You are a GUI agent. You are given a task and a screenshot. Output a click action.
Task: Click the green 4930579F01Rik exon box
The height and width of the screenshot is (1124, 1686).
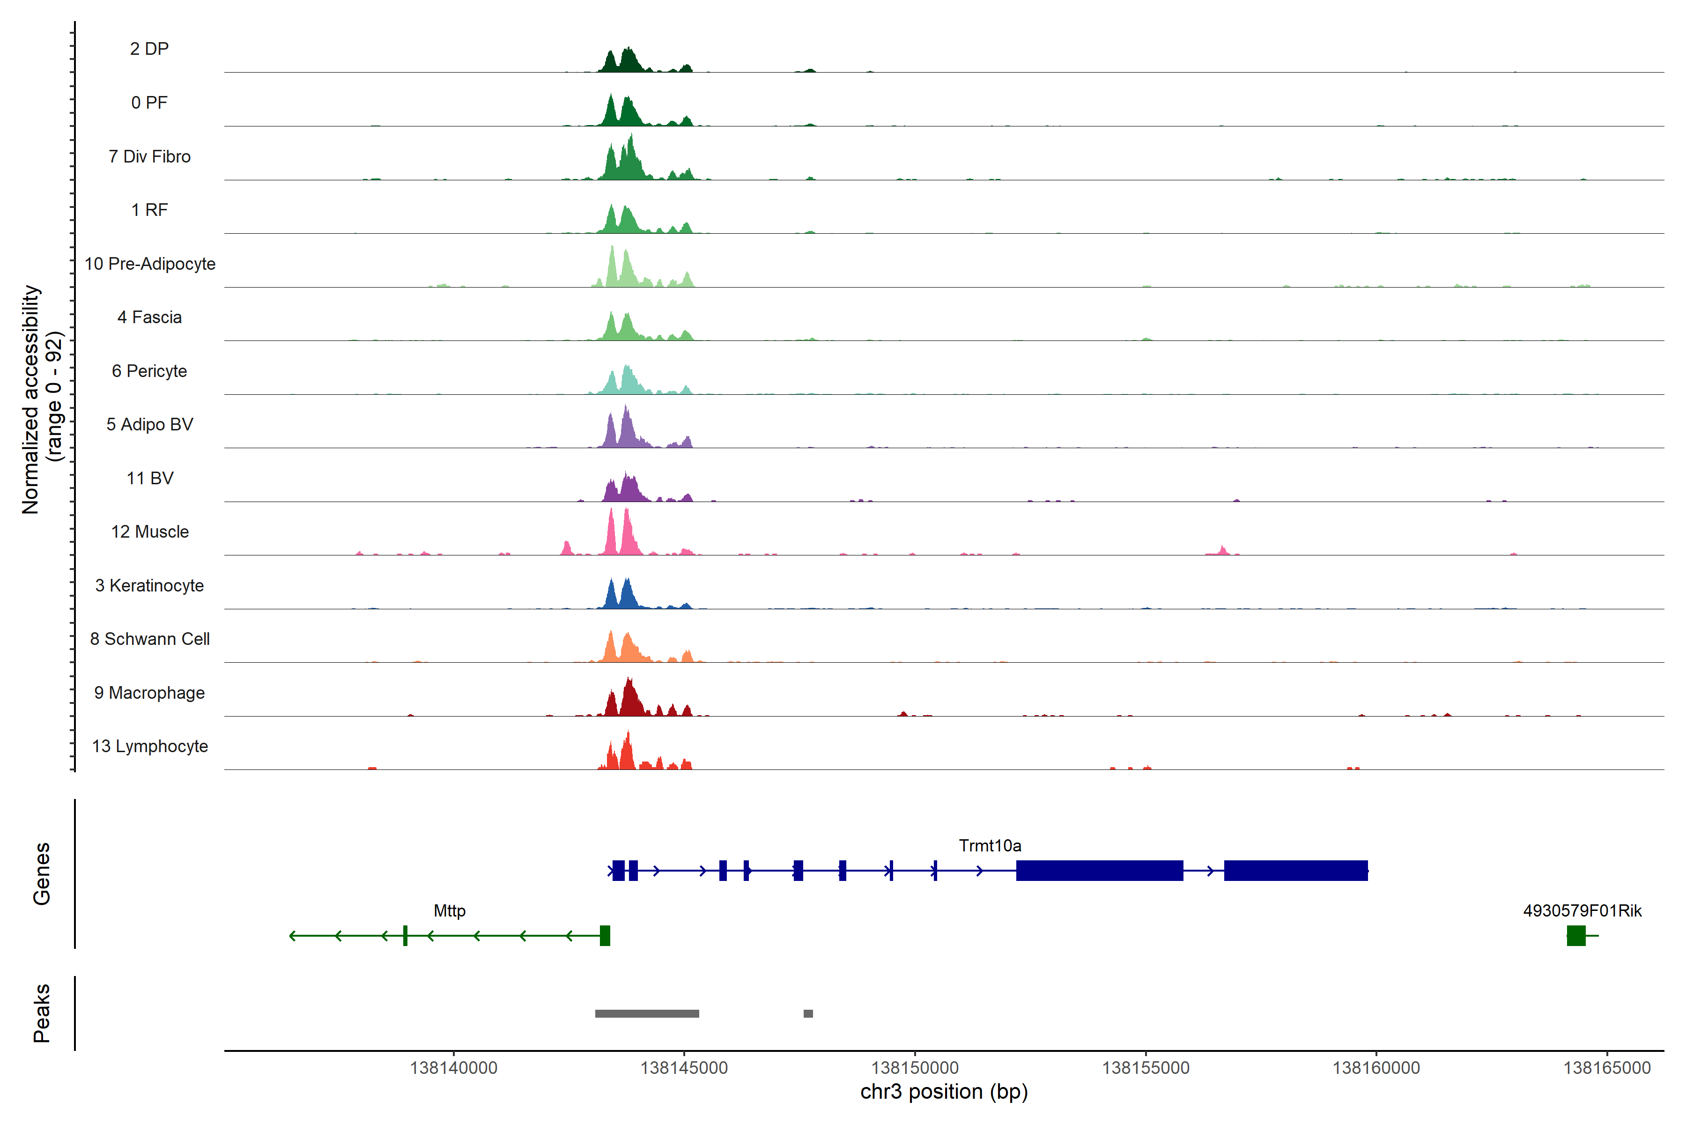(1575, 935)
